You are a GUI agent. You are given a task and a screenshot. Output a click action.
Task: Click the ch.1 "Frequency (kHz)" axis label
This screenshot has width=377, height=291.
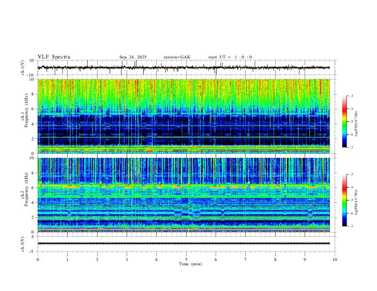(26, 111)
